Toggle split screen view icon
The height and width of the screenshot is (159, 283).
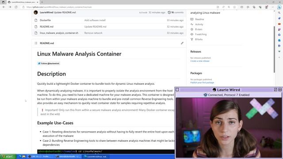[242, 7]
